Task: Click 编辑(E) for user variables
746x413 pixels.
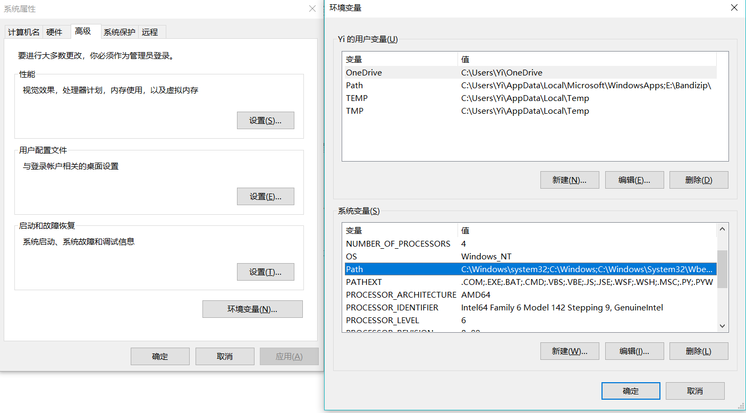Action: point(634,180)
